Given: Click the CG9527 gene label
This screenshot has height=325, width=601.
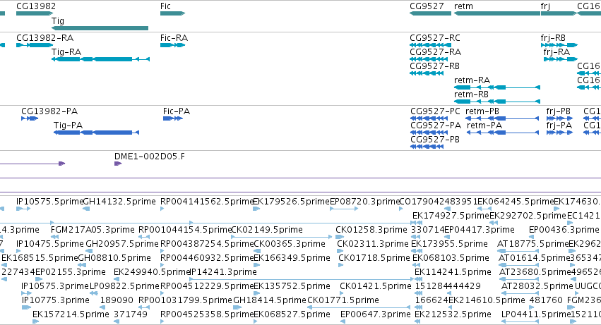Looking at the screenshot, I should (427, 6).
